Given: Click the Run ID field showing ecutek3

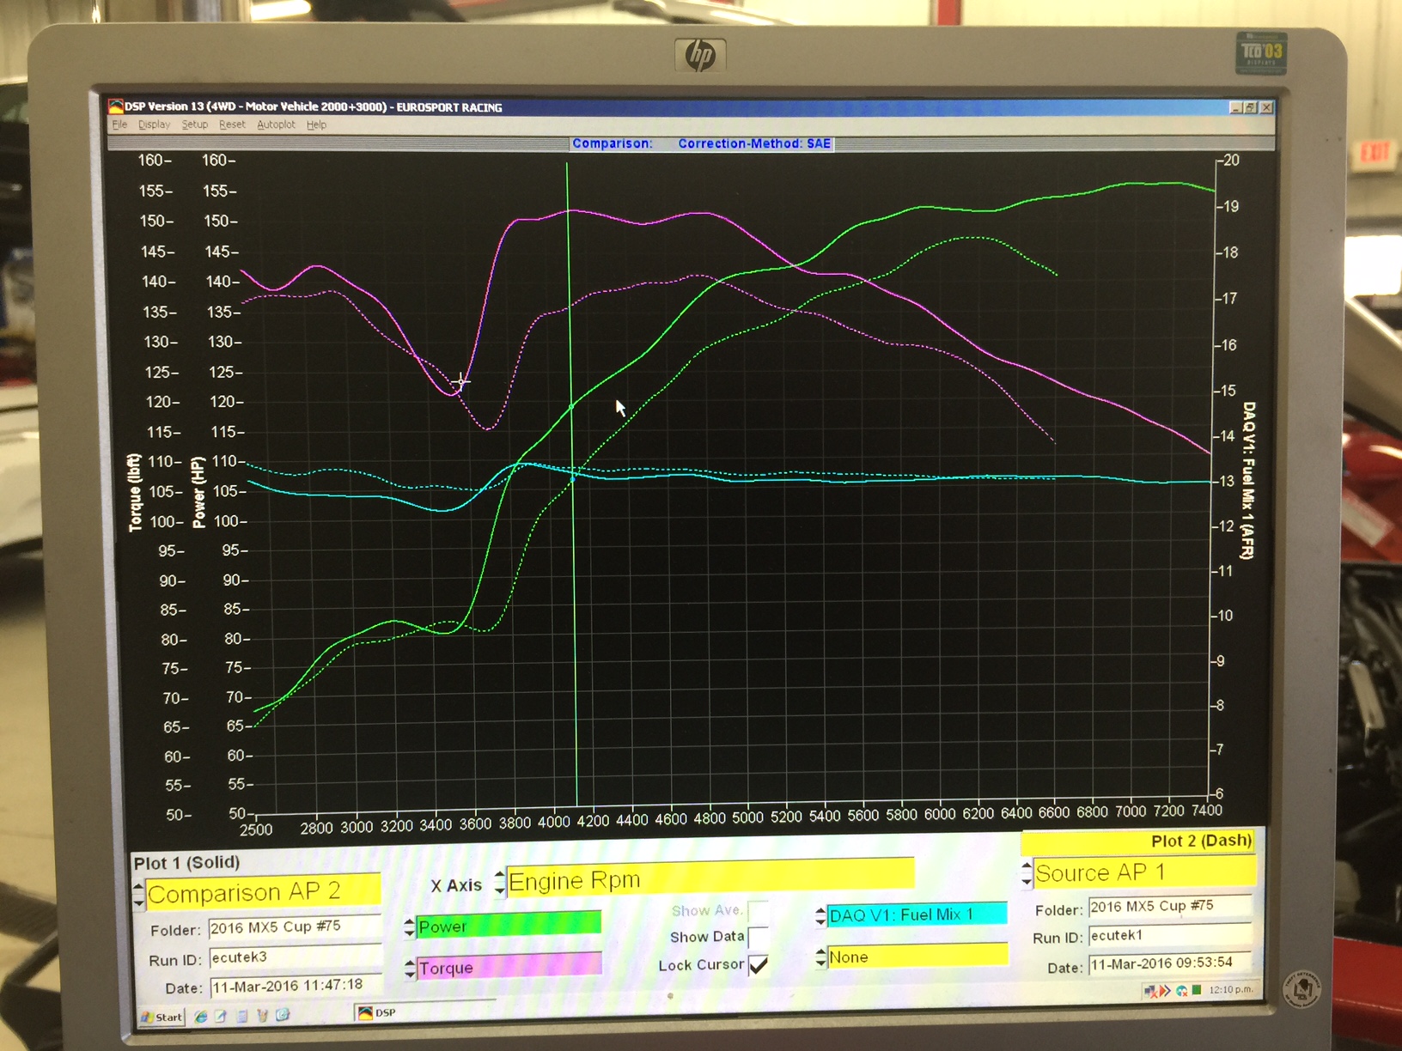Looking at the screenshot, I should click(x=294, y=957).
